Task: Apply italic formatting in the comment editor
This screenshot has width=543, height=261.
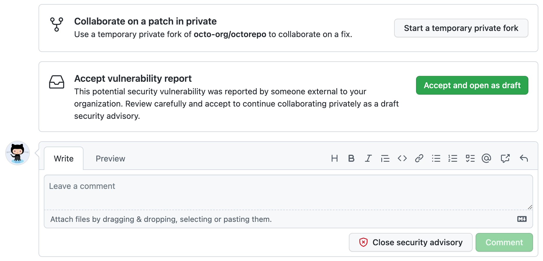Action: pyautogui.click(x=368, y=159)
